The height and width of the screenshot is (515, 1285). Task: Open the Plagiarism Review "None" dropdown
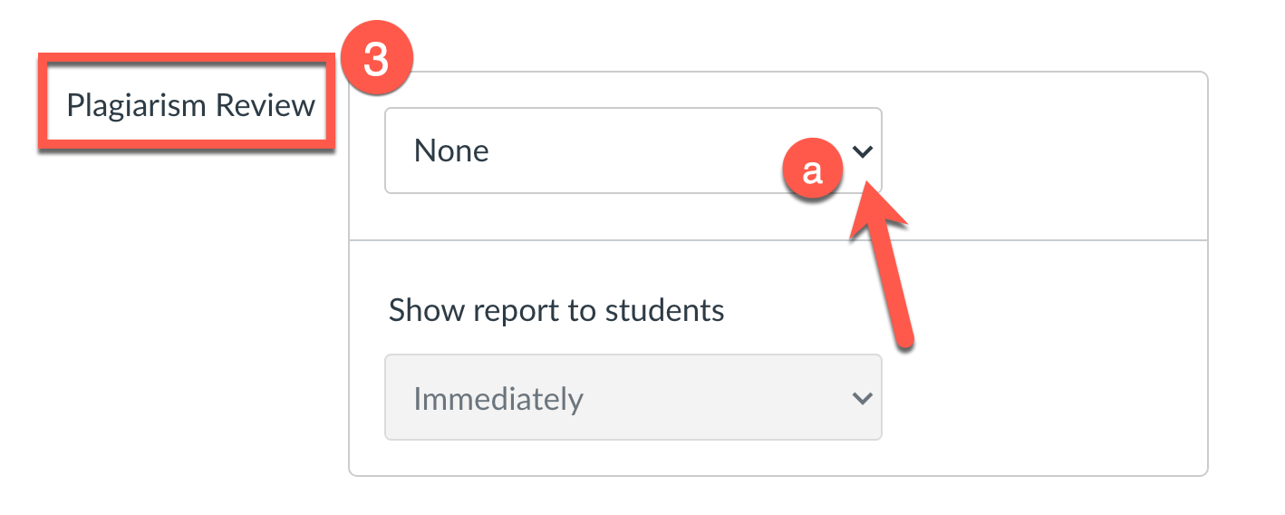(x=633, y=151)
